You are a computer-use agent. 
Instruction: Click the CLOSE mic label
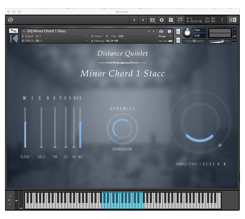pos(25,157)
